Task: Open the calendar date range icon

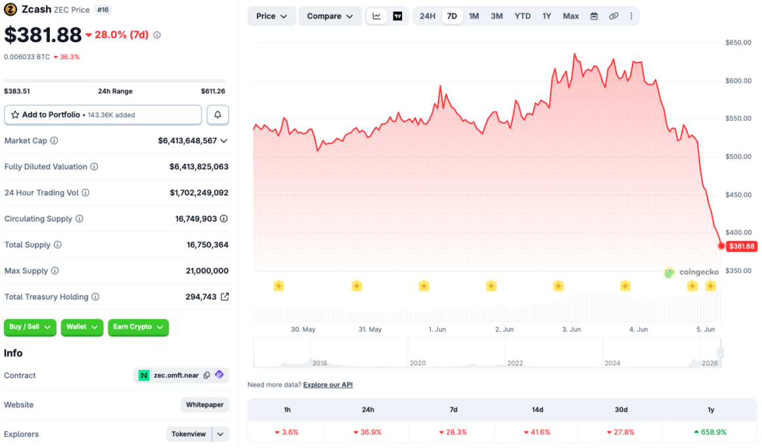Action: (x=594, y=16)
